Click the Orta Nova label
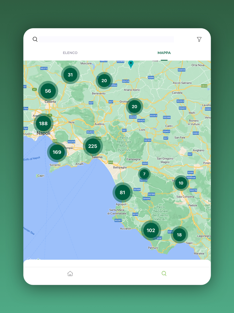Image resolution: width=234 pixels, height=313 pixels. coord(198,65)
